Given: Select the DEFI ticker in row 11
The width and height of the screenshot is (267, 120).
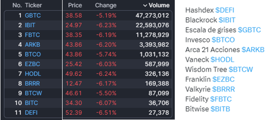Looking at the screenshot, I should point(31,113).
